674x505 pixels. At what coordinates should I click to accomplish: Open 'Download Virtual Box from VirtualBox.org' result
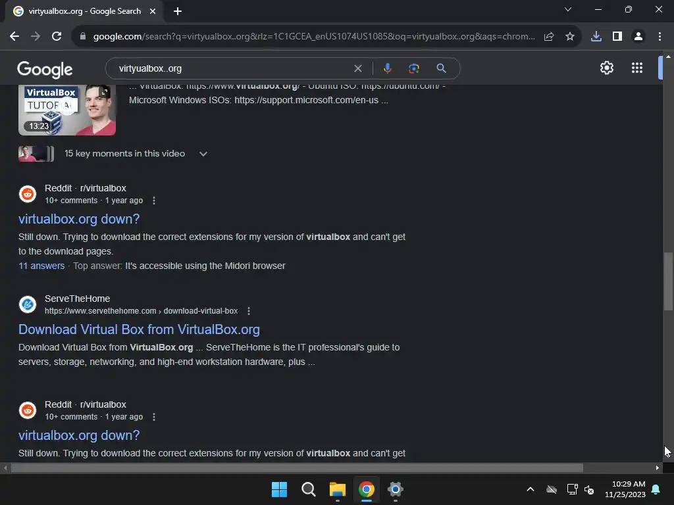(139, 329)
